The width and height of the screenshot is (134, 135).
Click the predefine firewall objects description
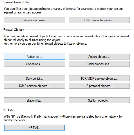[66, 38]
